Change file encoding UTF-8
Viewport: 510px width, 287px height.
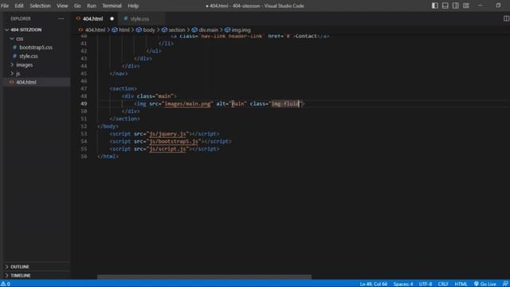click(426, 284)
